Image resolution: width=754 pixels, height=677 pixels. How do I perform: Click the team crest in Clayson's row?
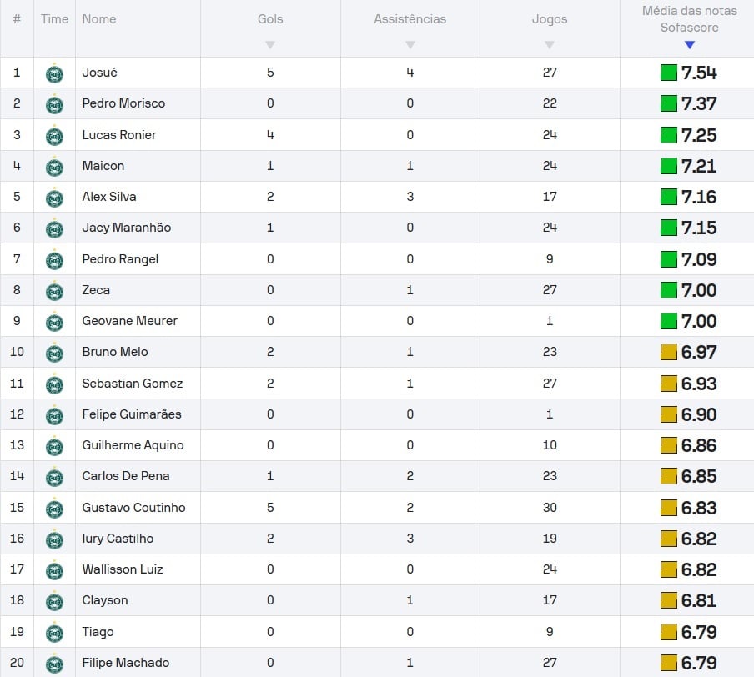pyautogui.click(x=54, y=601)
